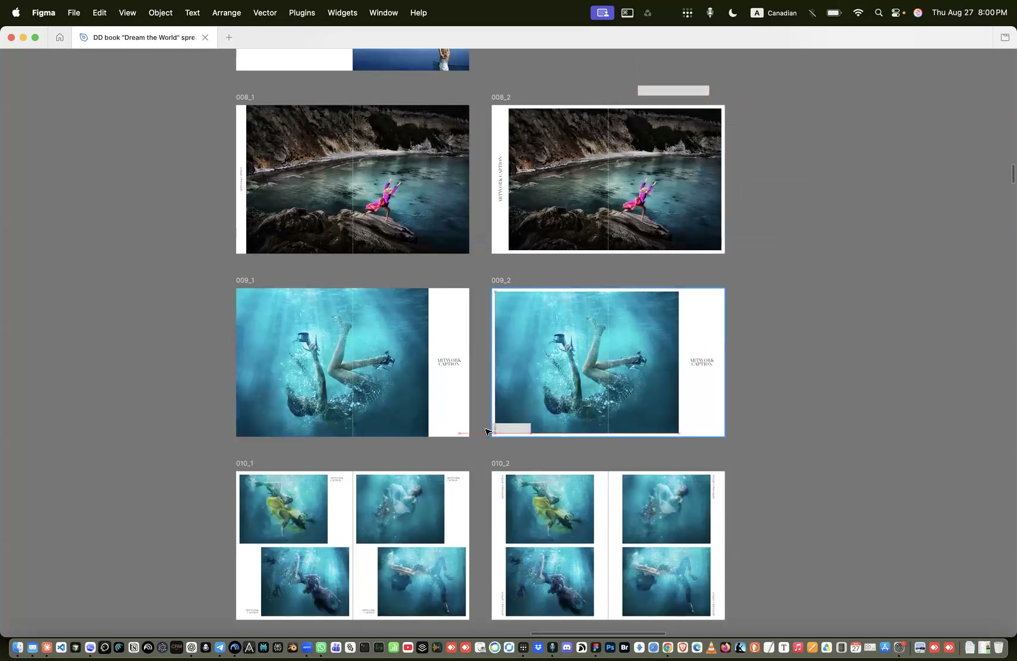Open the Apple menu

[15, 12]
